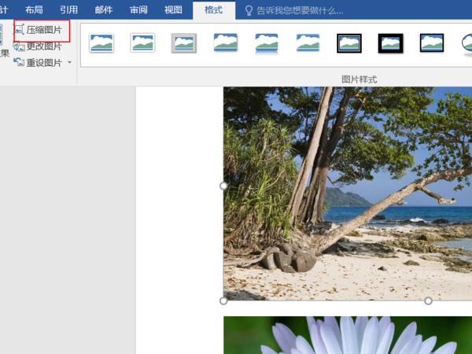Expand the 重设图片 dropdown arrow
Image resolution: width=472 pixels, height=354 pixels.
[x=69, y=63]
